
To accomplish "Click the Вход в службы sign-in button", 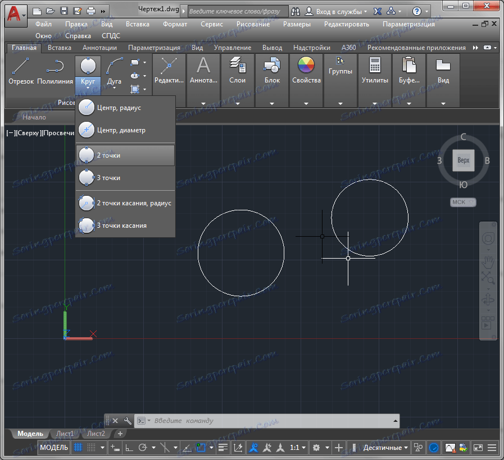I will (337, 11).
